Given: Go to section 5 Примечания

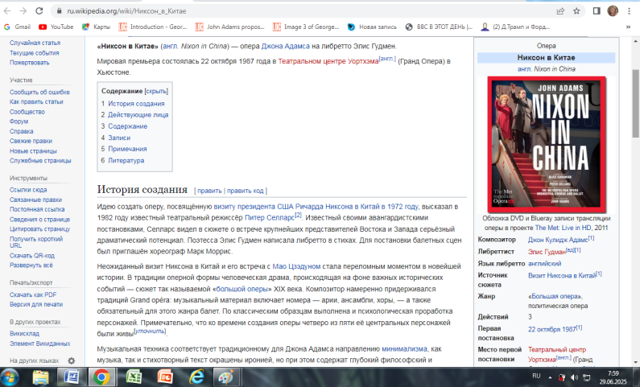Looking at the screenshot, I should pyautogui.click(x=124, y=149).
